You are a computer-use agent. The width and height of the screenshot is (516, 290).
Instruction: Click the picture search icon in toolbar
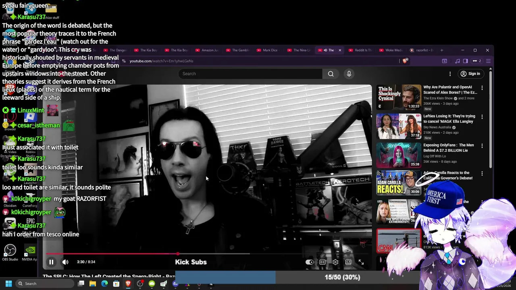(x=444, y=61)
